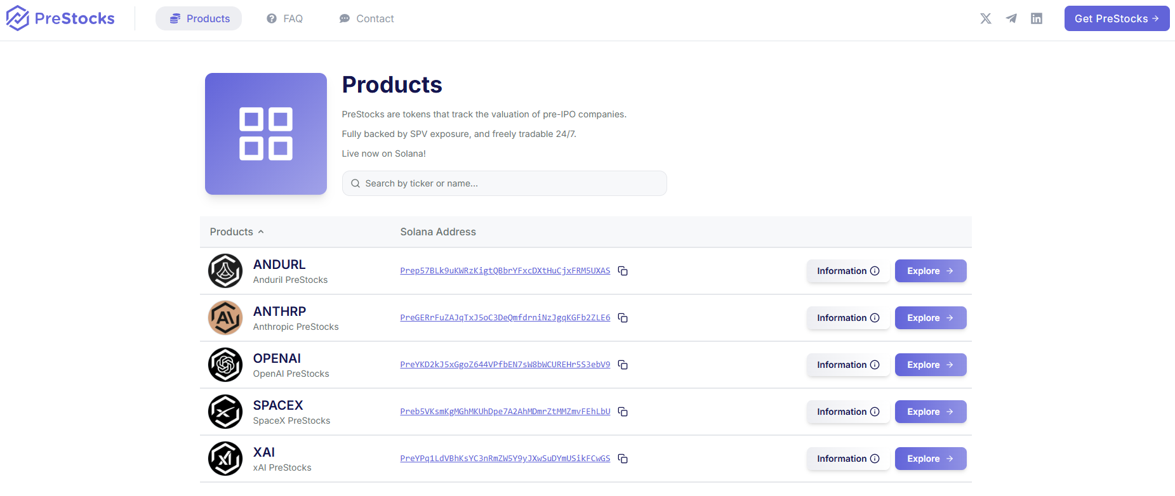Copy the OPENAI Solana address
Viewport: 1175px width, 496px height.
(x=623, y=365)
